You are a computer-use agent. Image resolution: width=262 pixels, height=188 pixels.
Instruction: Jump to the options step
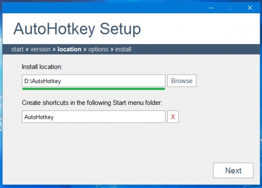pos(98,50)
